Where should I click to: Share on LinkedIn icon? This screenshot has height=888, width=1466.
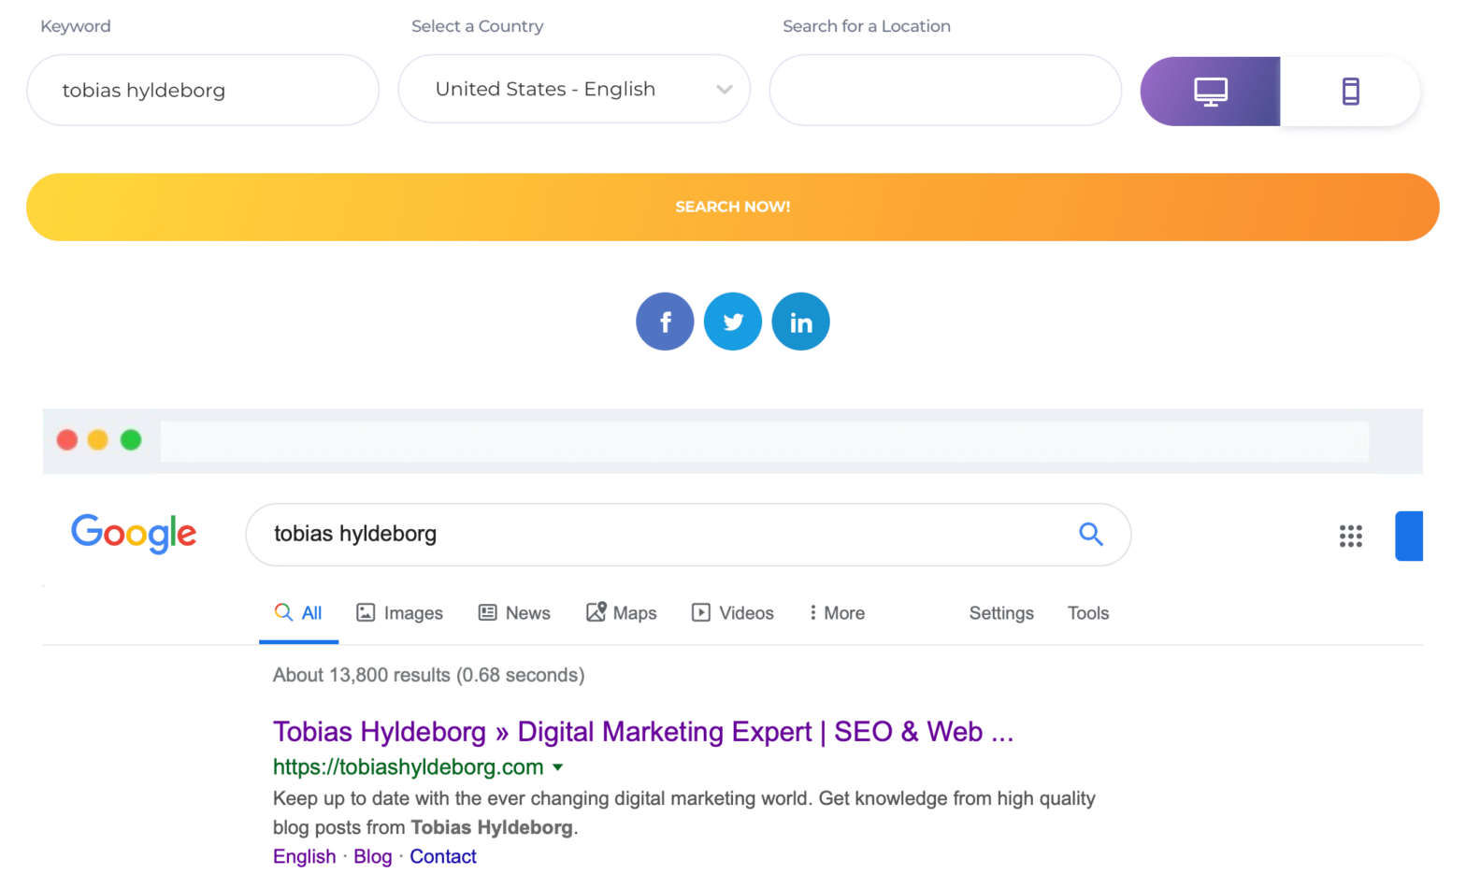coord(800,322)
